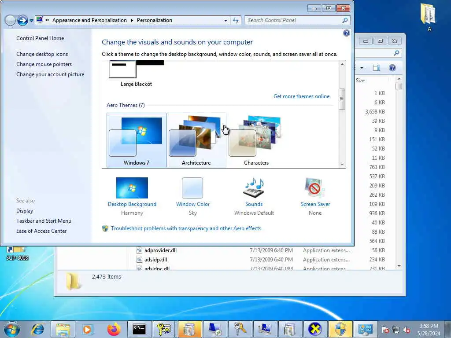The image size is (451, 338).
Task: Select the Large Blackot theme
Action: tap(137, 74)
